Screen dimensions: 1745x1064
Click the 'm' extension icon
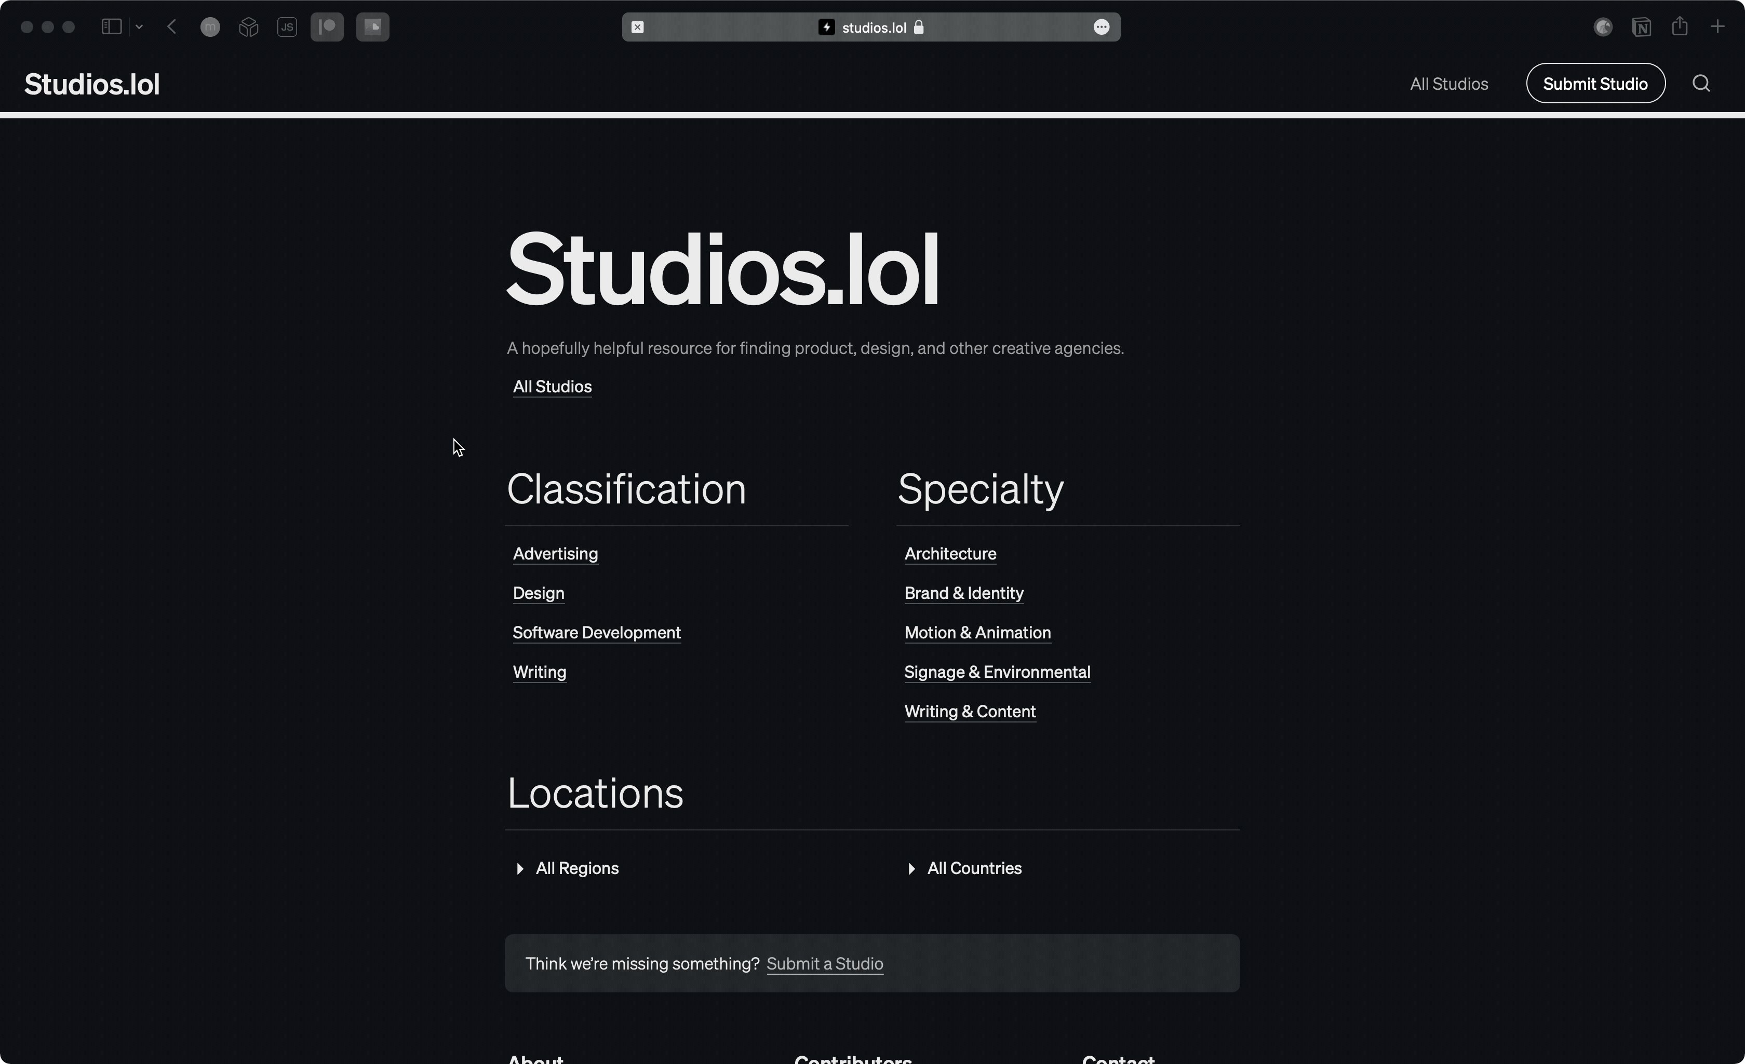[210, 27]
